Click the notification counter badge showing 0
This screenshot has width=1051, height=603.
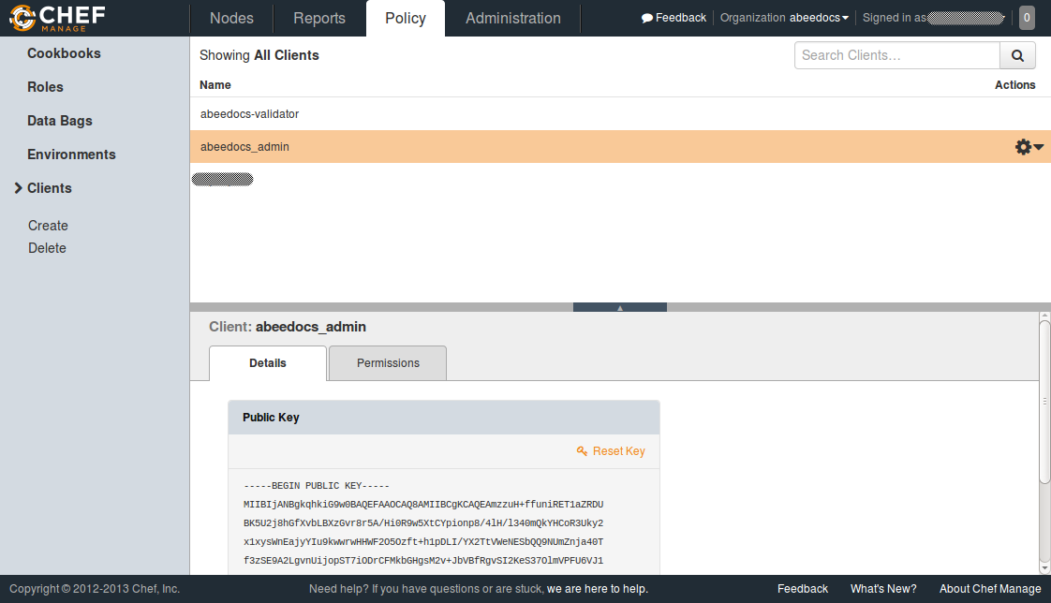(x=1027, y=18)
